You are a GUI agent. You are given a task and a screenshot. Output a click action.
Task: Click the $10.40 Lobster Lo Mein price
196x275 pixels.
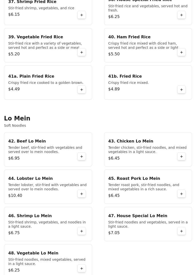coord(15,195)
